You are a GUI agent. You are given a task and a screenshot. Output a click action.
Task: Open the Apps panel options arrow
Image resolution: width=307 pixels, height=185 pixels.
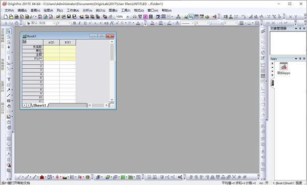pyautogui.click(x=296, y=59)
